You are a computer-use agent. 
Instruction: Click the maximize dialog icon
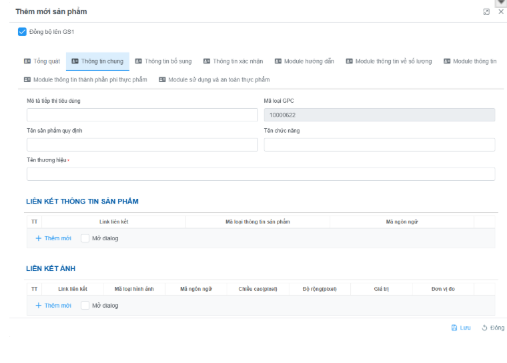point(486,12)
